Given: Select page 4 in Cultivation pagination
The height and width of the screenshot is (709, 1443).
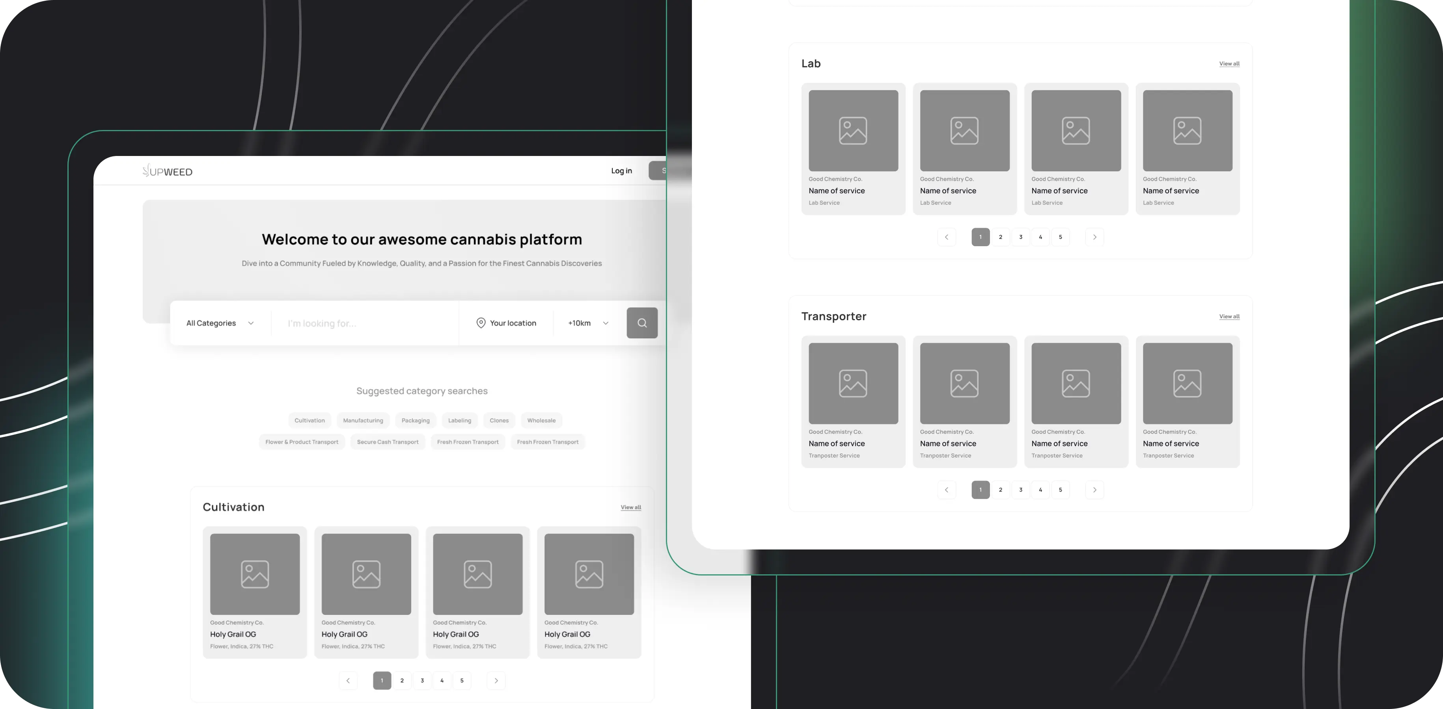Looking at the screenshot, I should pos(442,681).
